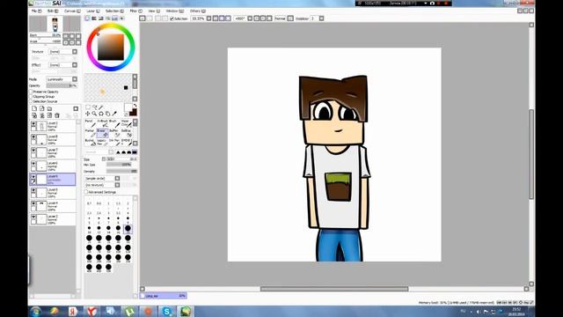Select the Pencil tool
563x317 pixels.
point(91,123)
